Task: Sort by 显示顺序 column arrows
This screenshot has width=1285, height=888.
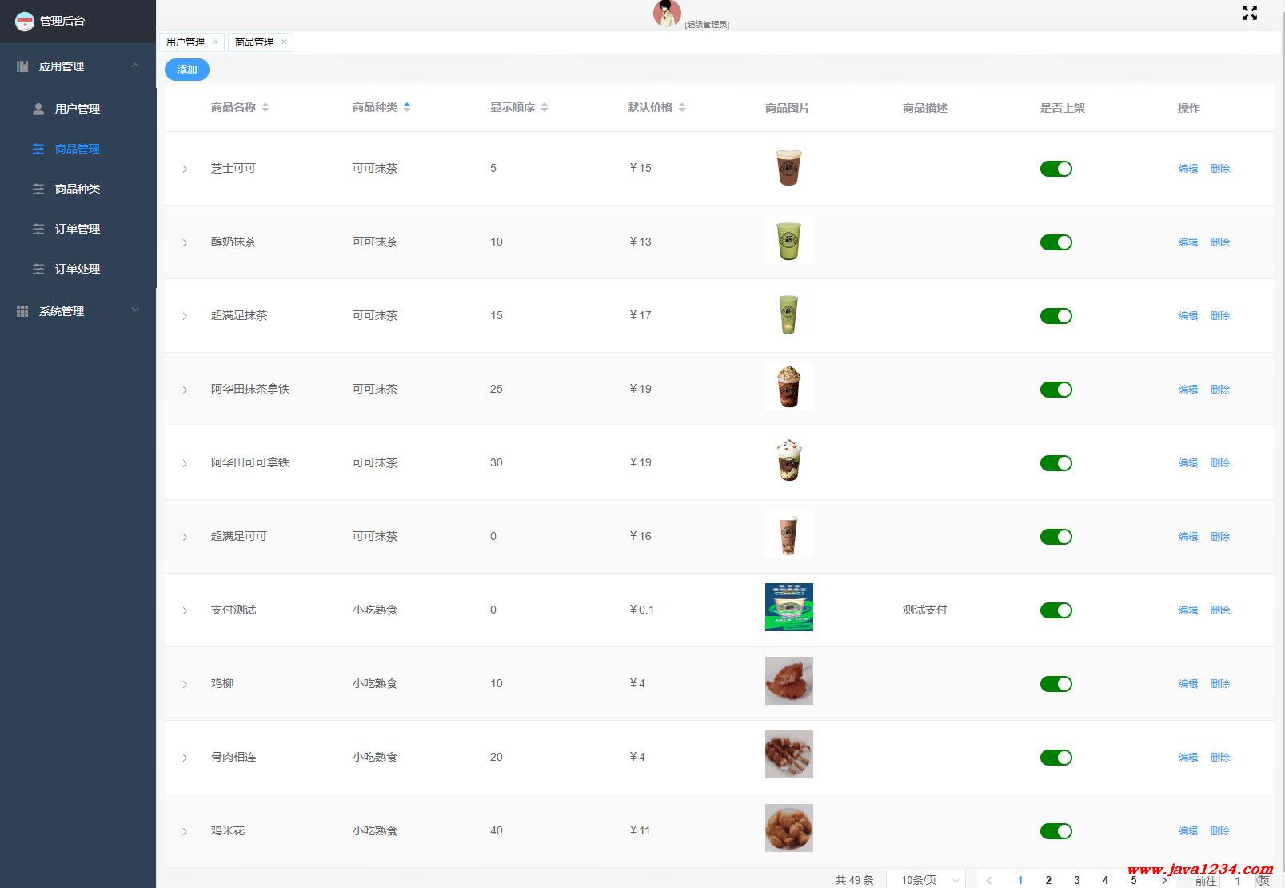Action: pyautogui.click(x=545, y=107)
